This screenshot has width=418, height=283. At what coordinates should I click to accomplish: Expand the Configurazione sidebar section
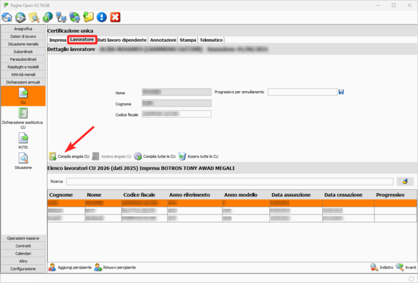click(x=23, y=268)
